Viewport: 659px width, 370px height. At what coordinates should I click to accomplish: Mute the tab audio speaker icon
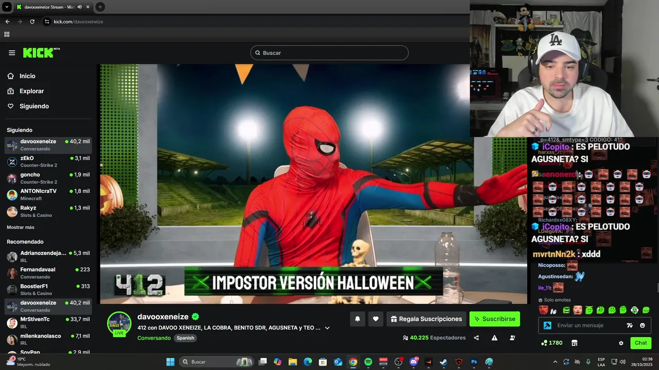point(79,7)
